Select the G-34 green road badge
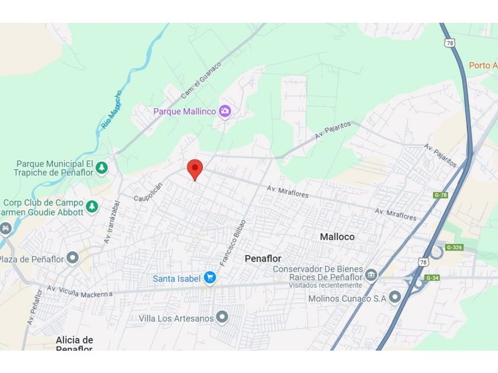This screenshot has width=498, height=373. click(432, 278)
